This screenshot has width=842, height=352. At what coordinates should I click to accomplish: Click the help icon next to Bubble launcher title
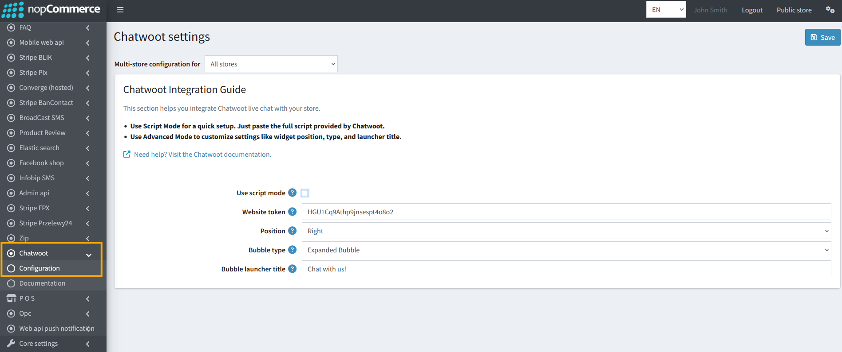[292, 269]
